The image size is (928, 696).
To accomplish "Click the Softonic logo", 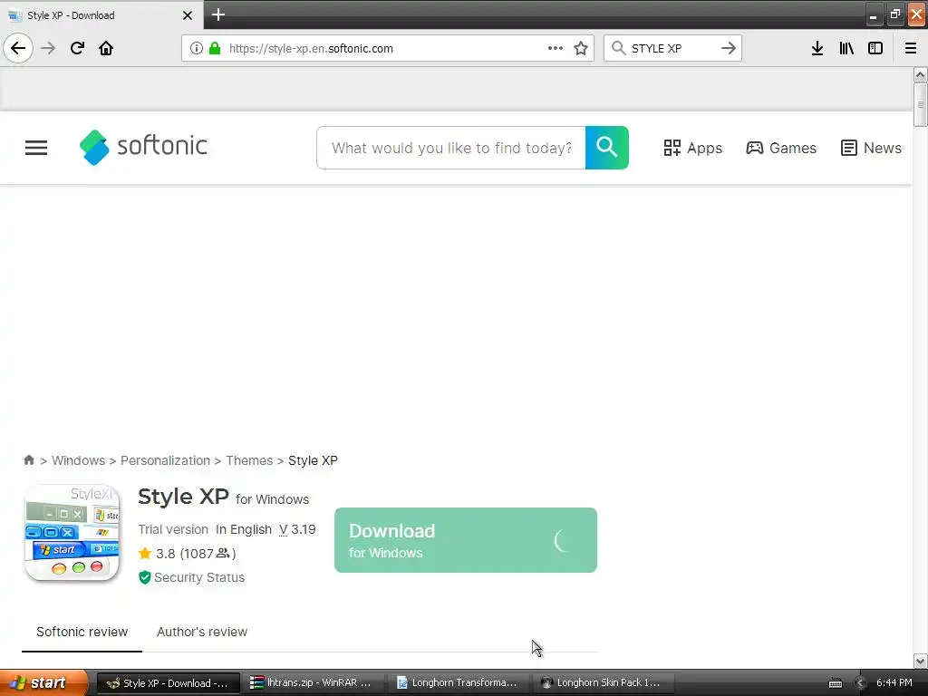I will pos(143,147).
